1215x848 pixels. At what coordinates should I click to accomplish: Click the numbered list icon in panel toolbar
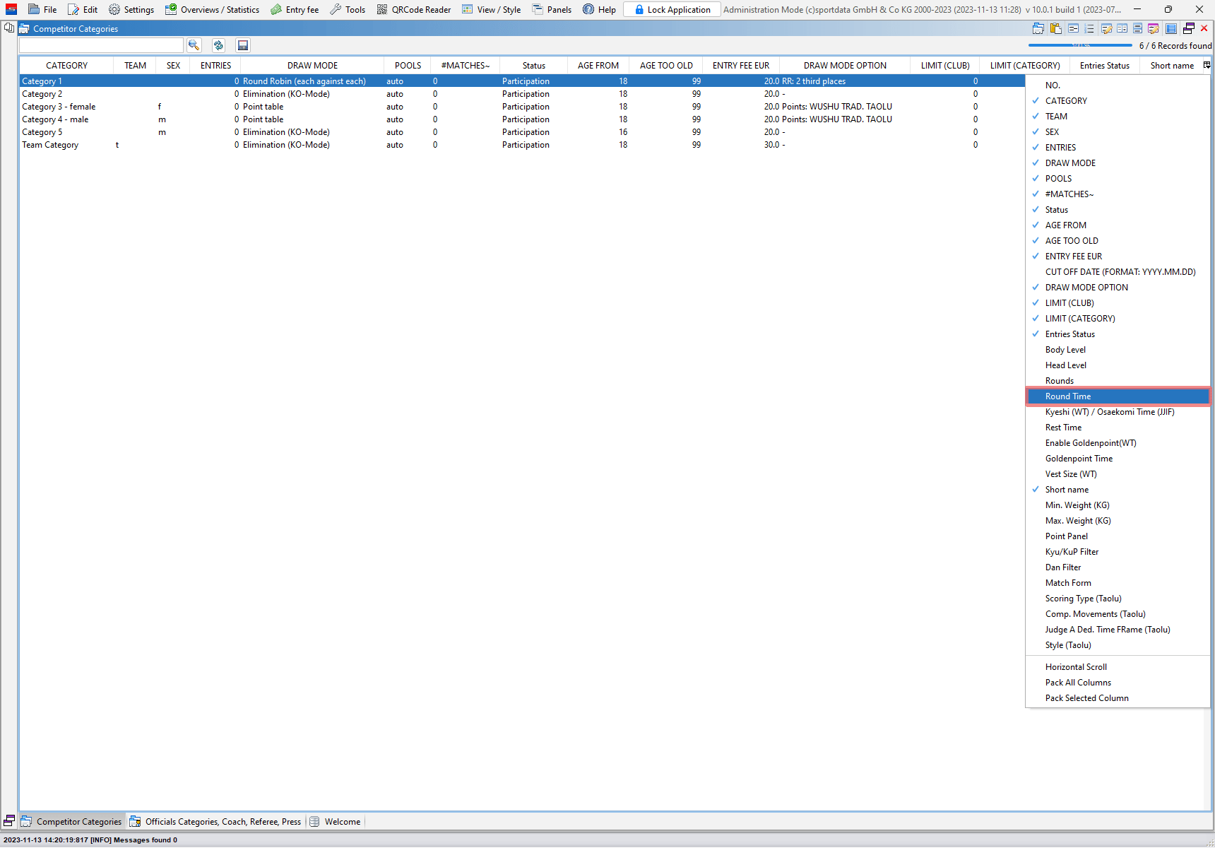1089,29
